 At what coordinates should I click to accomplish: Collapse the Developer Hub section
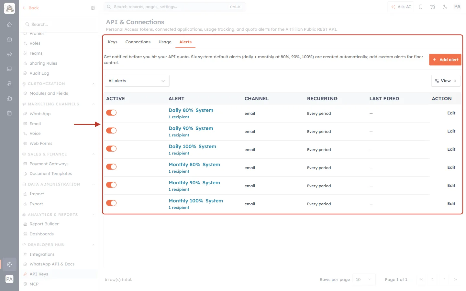[x=94, y=245]
